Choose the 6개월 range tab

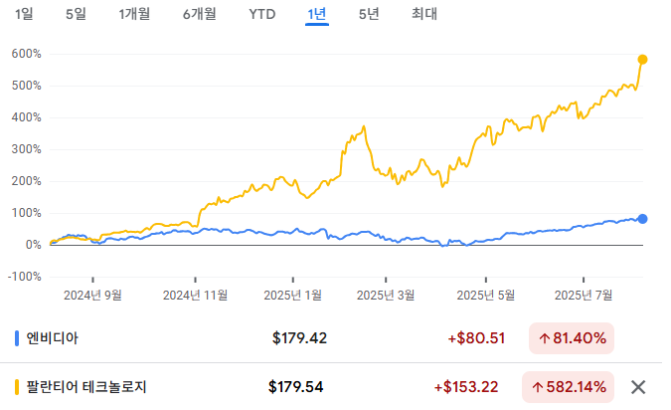pos(199,14)
